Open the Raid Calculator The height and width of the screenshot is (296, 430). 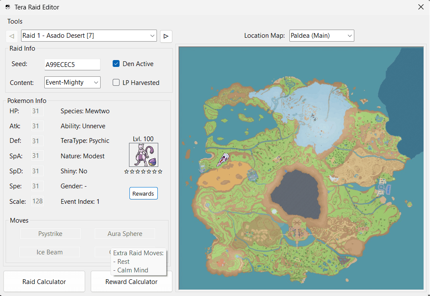point(44,281)
